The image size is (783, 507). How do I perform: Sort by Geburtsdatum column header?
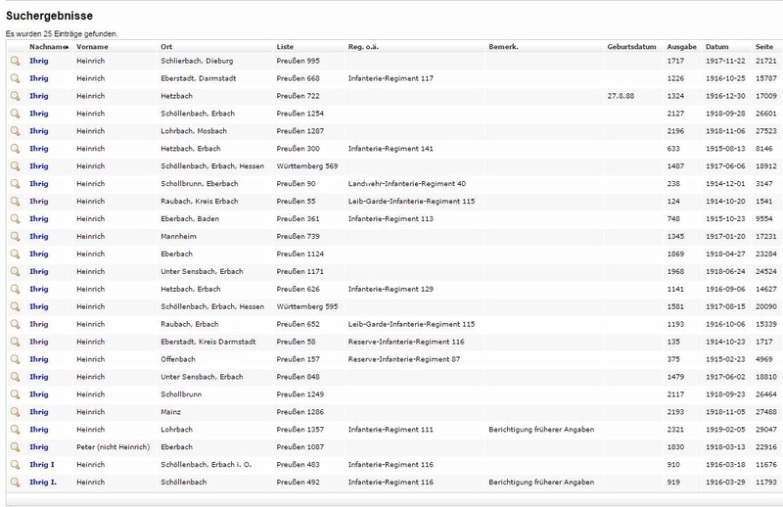click(631, 46)
